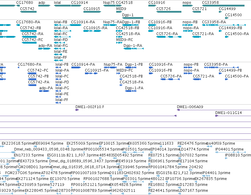251x195 pixels.
Task: Click the CG33958 gene bar
Action: click(x=223, y=6)
